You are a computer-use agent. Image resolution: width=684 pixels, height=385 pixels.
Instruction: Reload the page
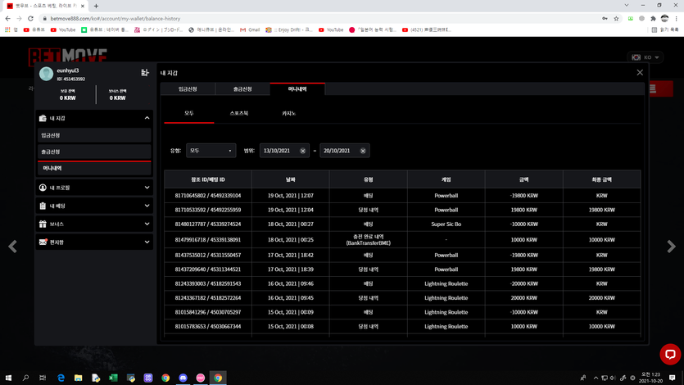[x=30, y=18]
